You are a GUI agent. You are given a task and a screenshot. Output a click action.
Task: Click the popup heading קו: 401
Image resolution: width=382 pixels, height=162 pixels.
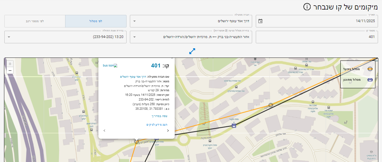pyautogui.click(x=160, y=66)
